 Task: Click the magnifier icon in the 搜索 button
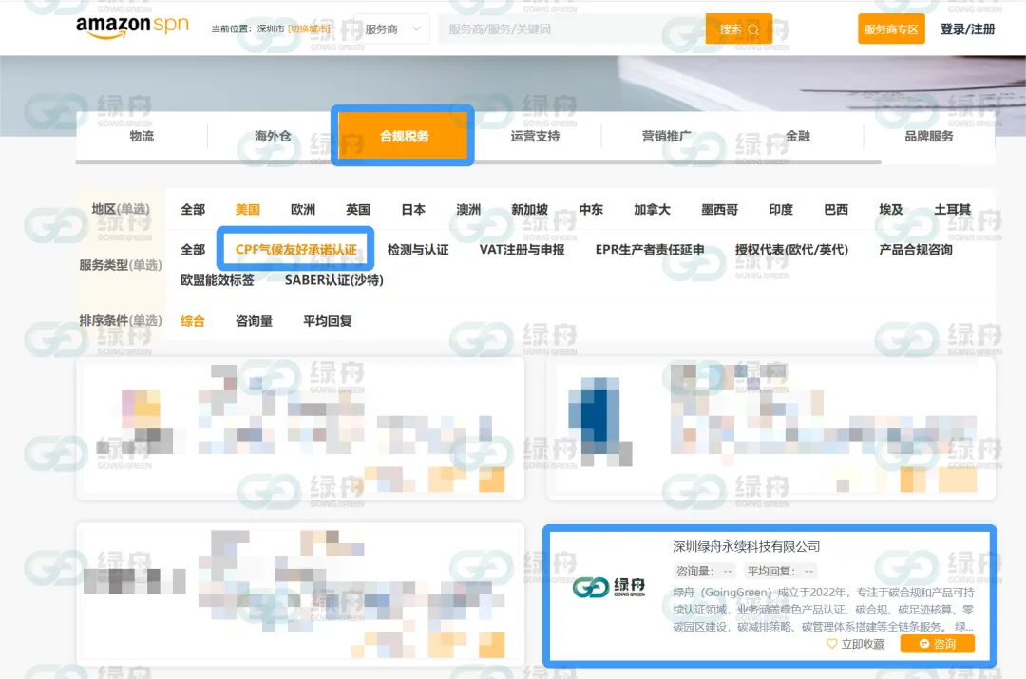[x=753, y=29]
